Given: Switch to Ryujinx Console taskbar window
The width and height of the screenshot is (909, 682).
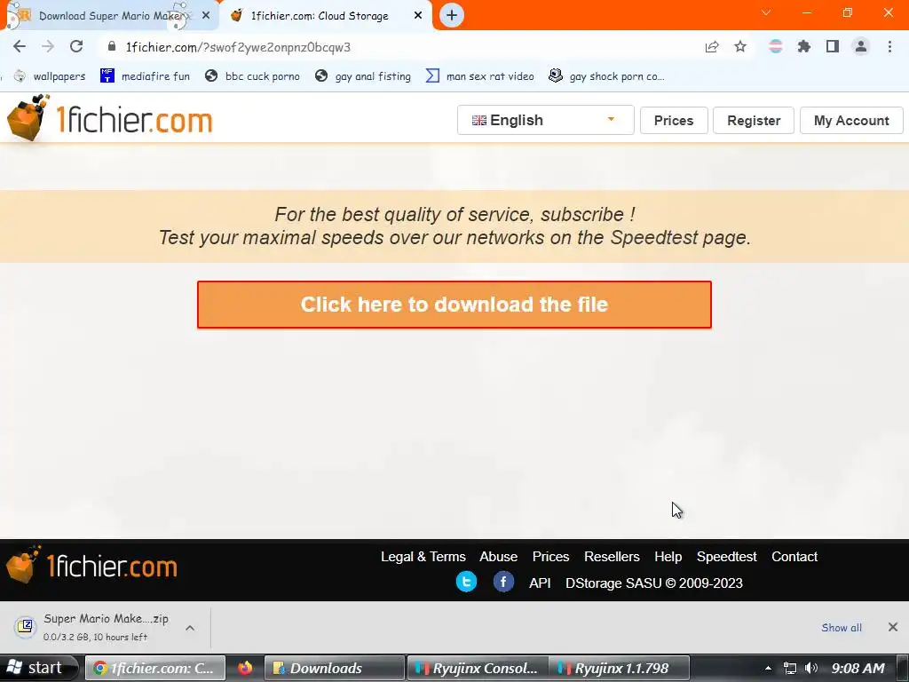Looking at the screenshot, I should coord(477,668).
